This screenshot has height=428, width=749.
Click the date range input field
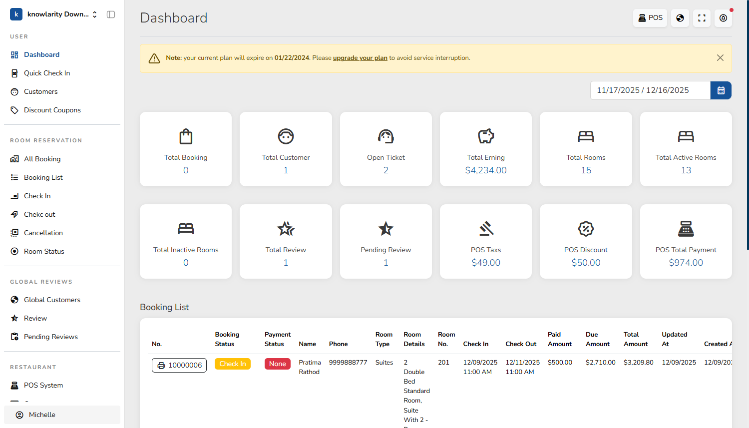tap(650, 90)
